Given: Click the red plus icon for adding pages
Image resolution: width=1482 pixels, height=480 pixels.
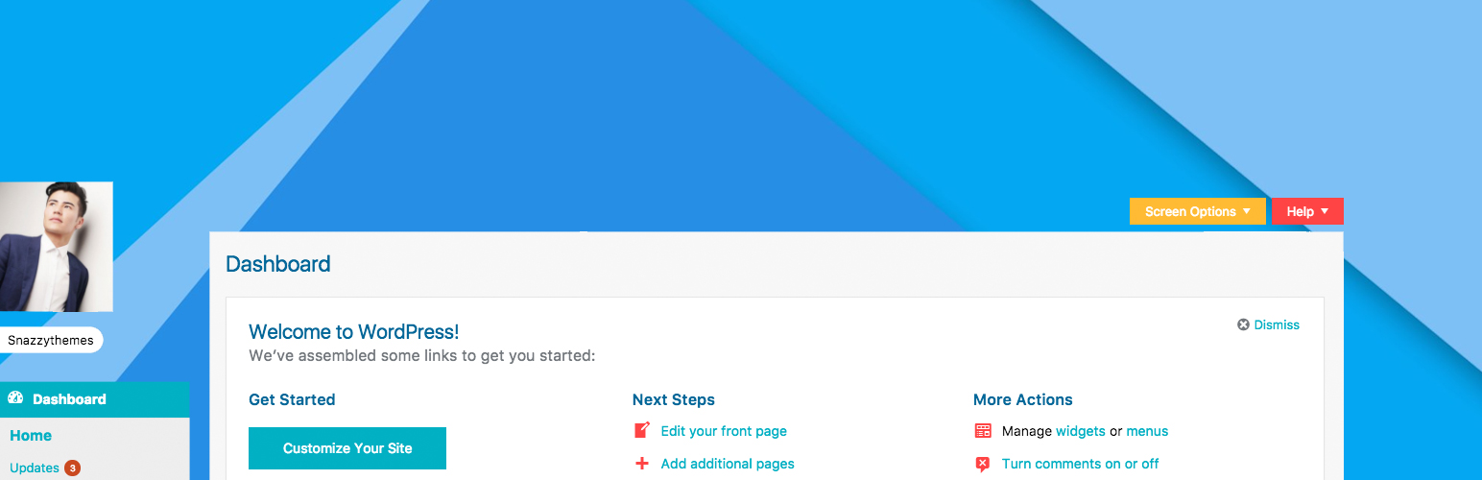Looking at the screenshot, I should pos(642,464).
